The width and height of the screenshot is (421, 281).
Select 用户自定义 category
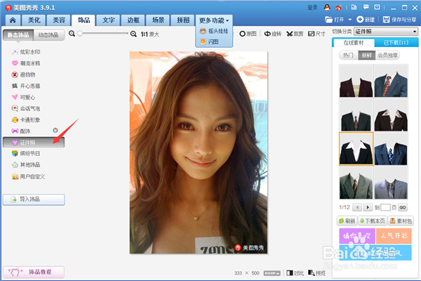[28, 176]
